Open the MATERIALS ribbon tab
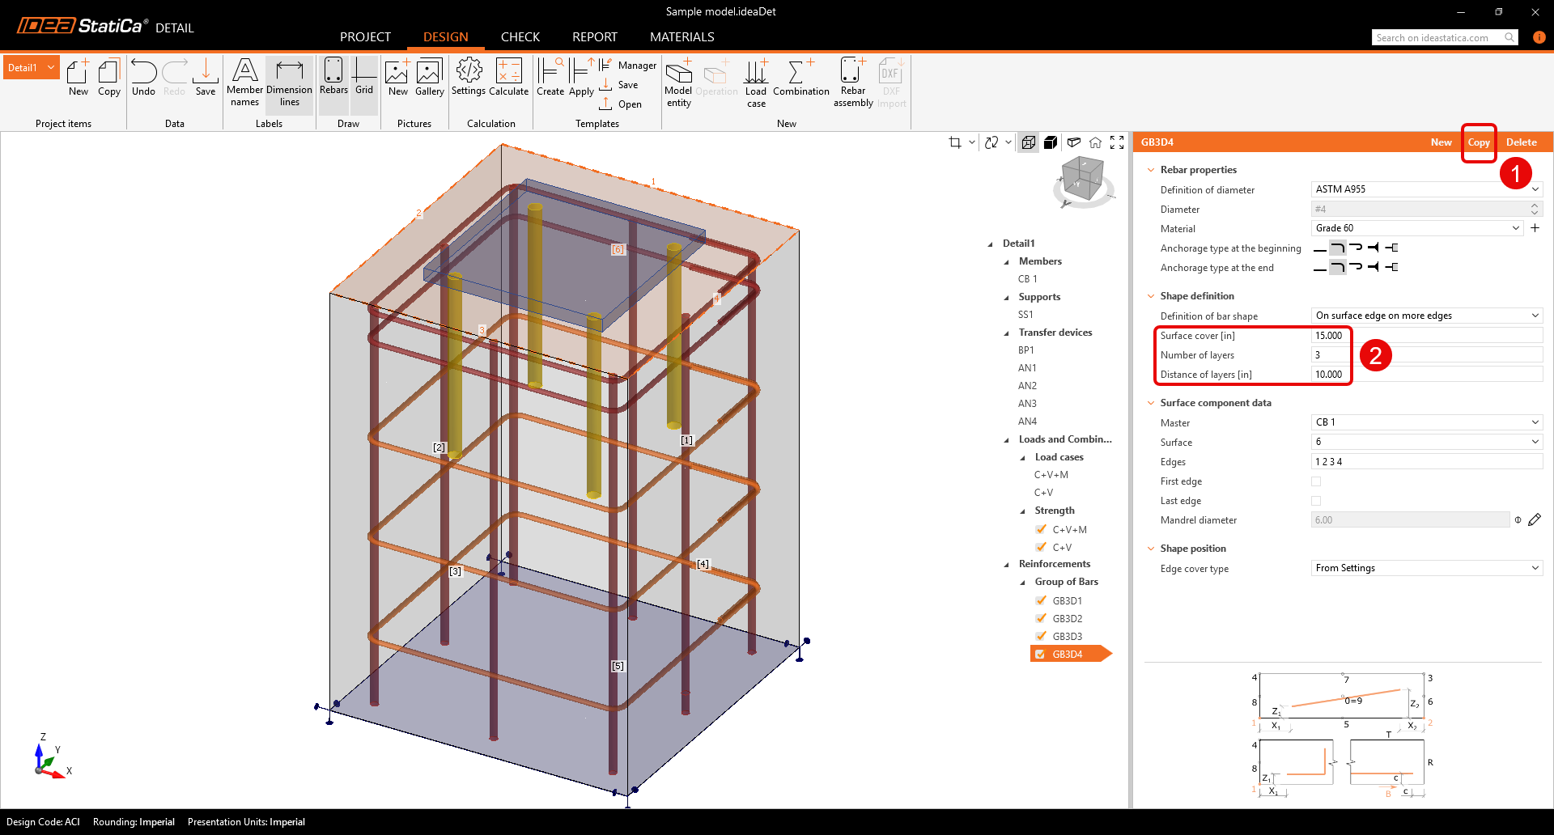This screenshot has width=1554, height=835. pos(681,36)
